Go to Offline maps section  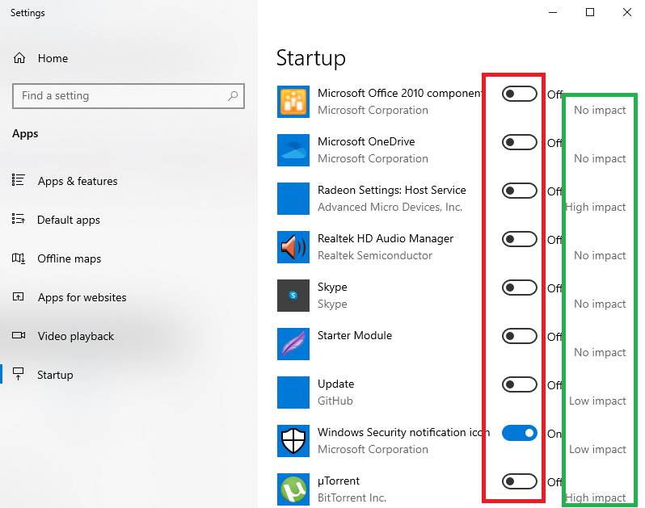pos(69,258)
